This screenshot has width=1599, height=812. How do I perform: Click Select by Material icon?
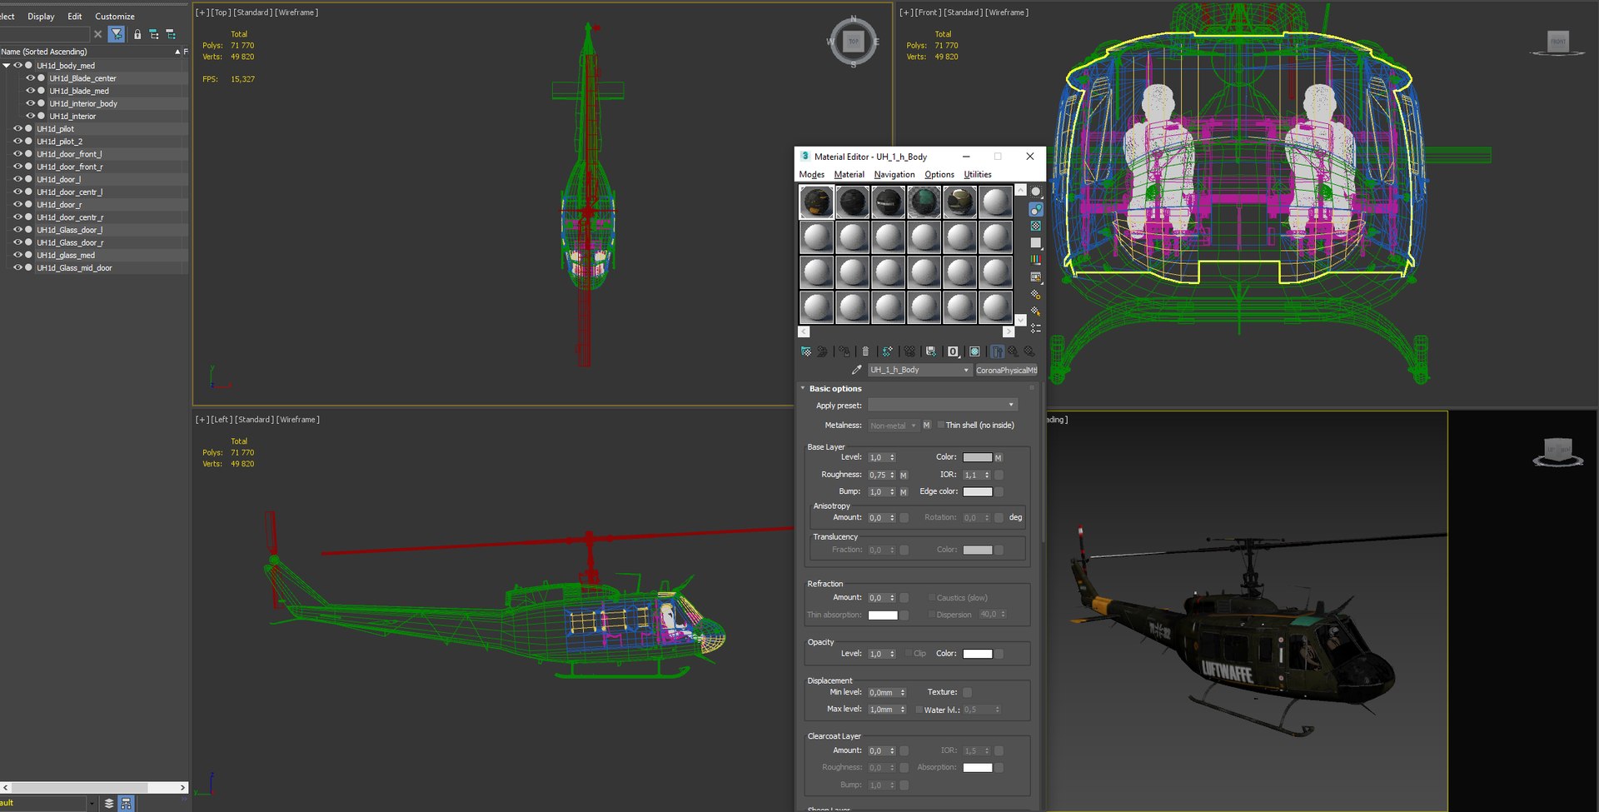(x=1036, y=311)
